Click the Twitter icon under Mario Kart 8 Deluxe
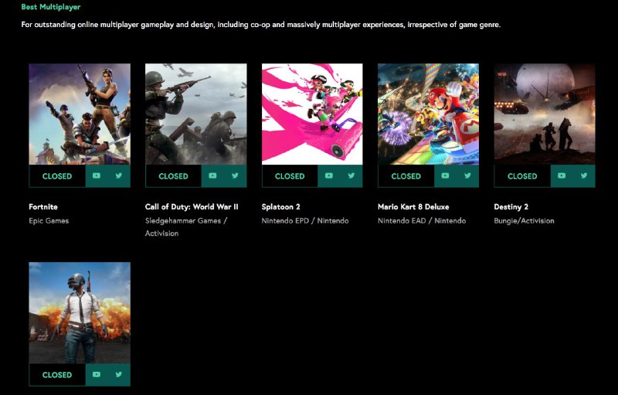The width and height of the screenshot is (618, 395). [x=468, y=175]
